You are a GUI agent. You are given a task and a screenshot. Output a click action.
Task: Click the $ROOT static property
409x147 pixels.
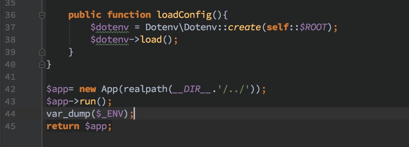(x=313, y=27)
